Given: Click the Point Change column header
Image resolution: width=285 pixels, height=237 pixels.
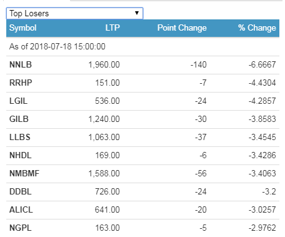Looking at the screenshot, I should pos(182,28).
